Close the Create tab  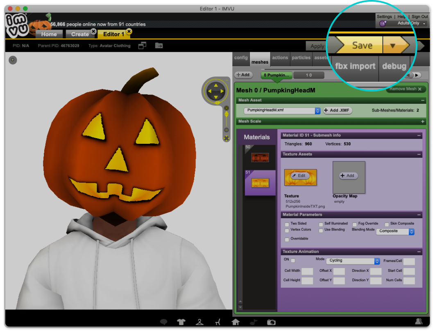pos(93,31)
